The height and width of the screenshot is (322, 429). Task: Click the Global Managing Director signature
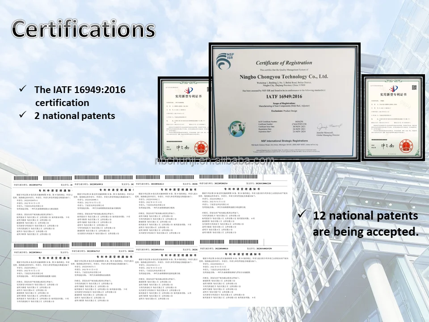pos(329,127)
